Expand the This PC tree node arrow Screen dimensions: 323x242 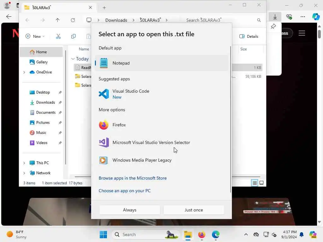[x=24, y=163]
